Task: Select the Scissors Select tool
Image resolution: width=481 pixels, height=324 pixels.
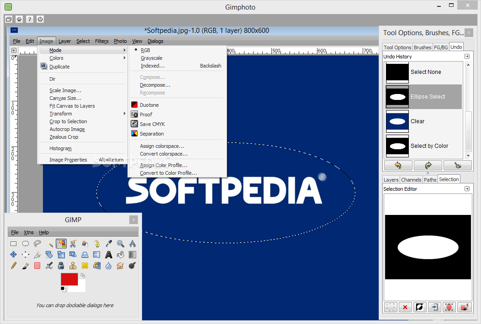Action: pyautogui.click(x=73, y=244)
